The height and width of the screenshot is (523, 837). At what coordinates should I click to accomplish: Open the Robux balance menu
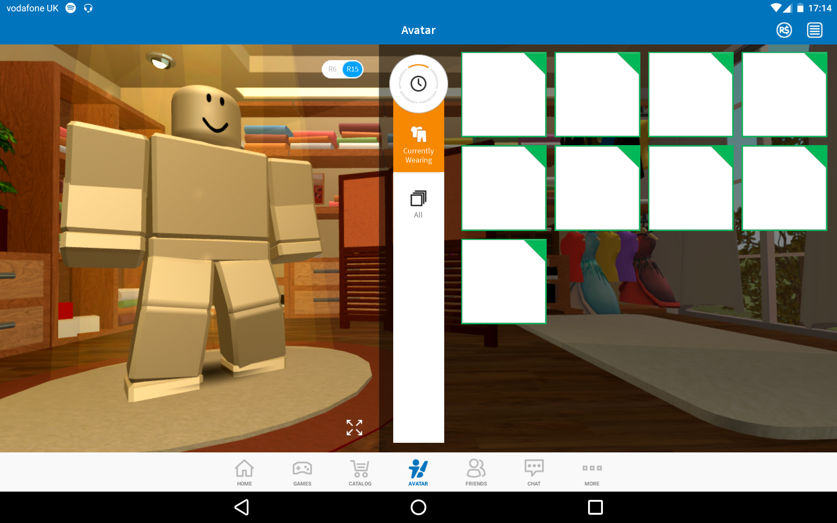click(786, 30)
